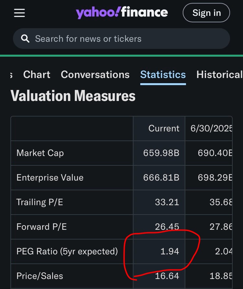Click the Current column header
This screenshot has height=289, width=243.
(x=164, y=128)
